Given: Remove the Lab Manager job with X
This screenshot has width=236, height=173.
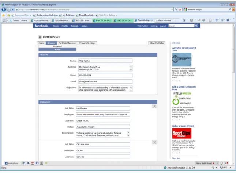Looking at the screenshot, I should click(x=154, y=106).
